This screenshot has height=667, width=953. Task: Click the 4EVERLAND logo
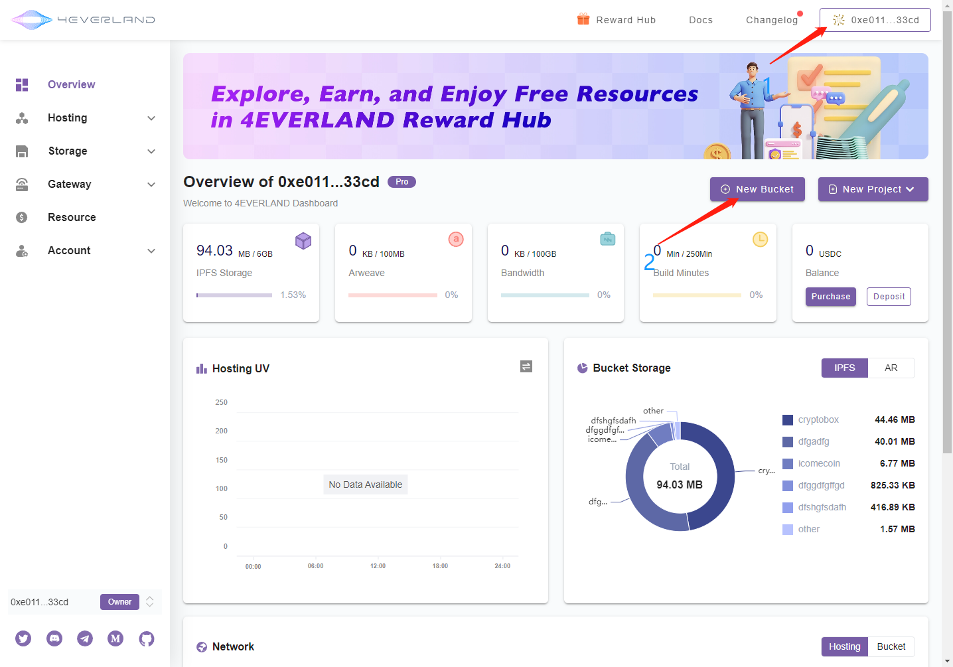coord(83,20)
